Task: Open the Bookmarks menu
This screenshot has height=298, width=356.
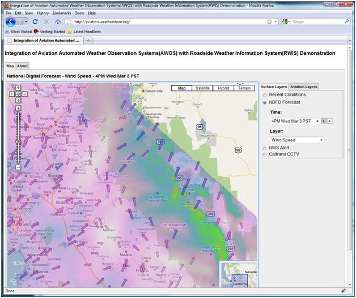Action: [62, 13]
